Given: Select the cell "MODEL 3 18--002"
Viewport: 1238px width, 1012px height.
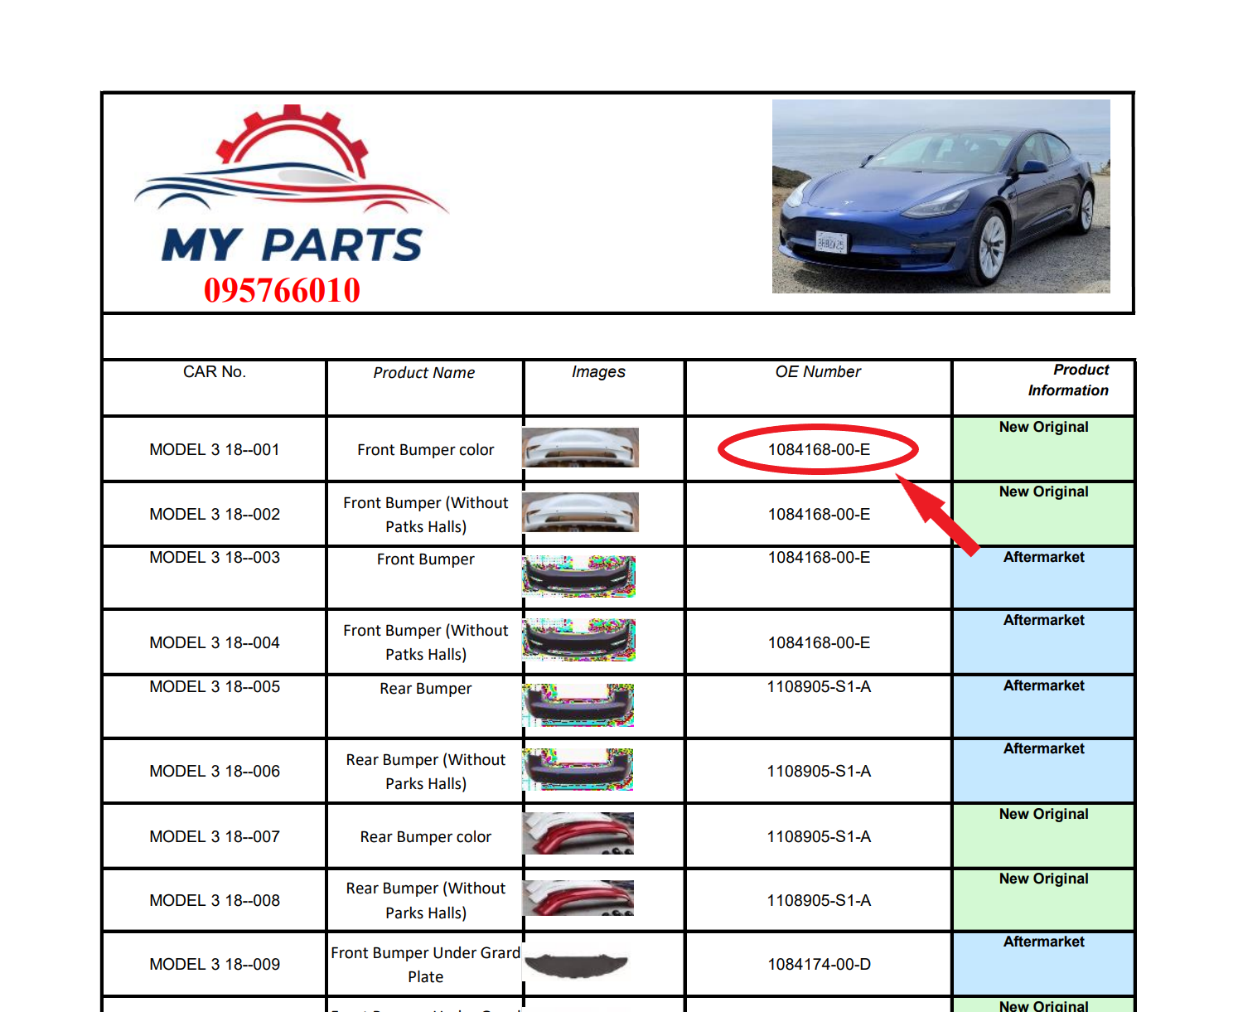Looking at the screenshot, I should pos(215,514).
